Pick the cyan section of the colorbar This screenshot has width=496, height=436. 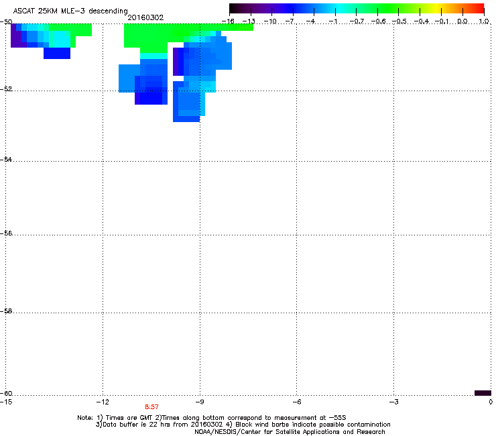pyautogui.click(x=340, y=9)
